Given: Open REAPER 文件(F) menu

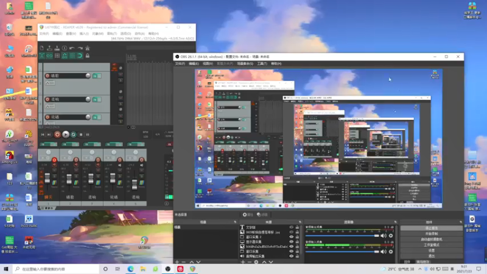Looking at the screenshot, I should click(x=44, y=33).
